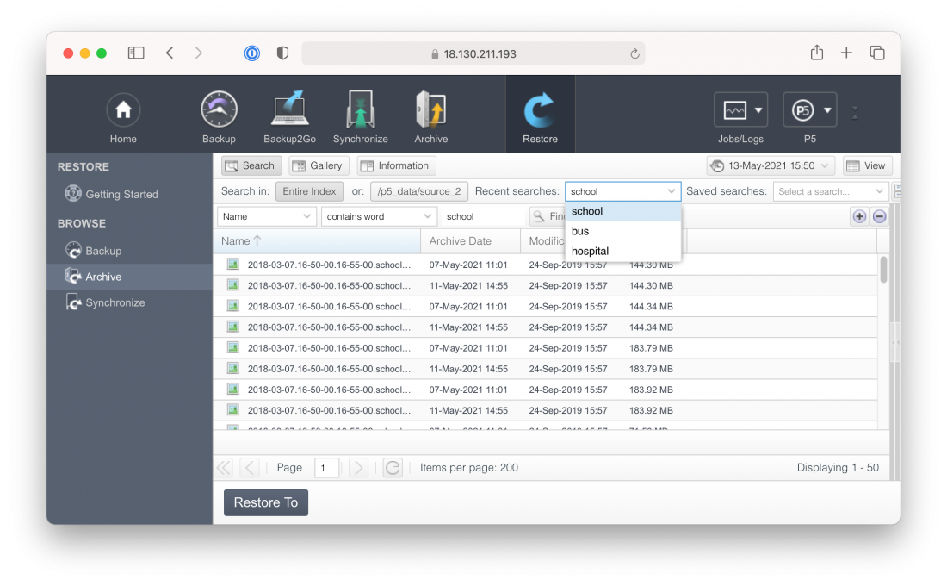947x586 pixels.
Task: Open the Synchronize module icon
Action: tap(360, 117)
